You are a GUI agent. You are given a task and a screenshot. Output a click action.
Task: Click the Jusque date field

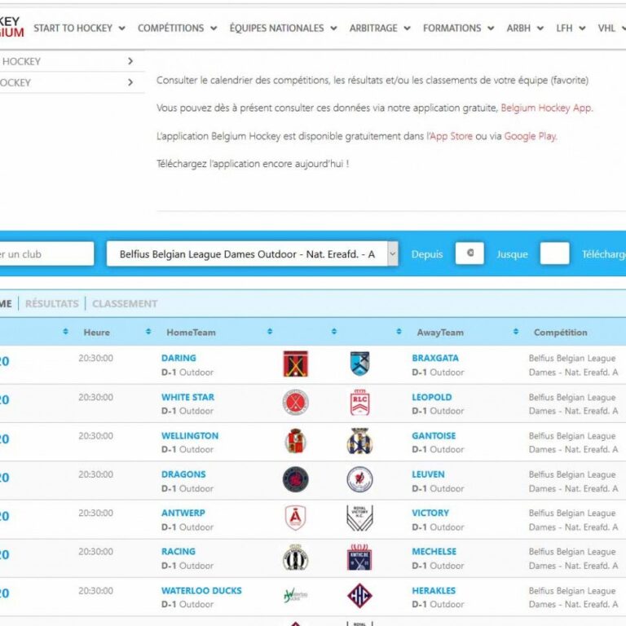tap(554, 253)
